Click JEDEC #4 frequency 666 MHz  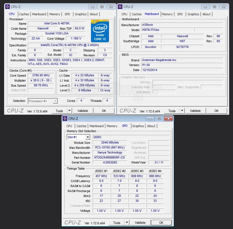(x=155, y=176)
